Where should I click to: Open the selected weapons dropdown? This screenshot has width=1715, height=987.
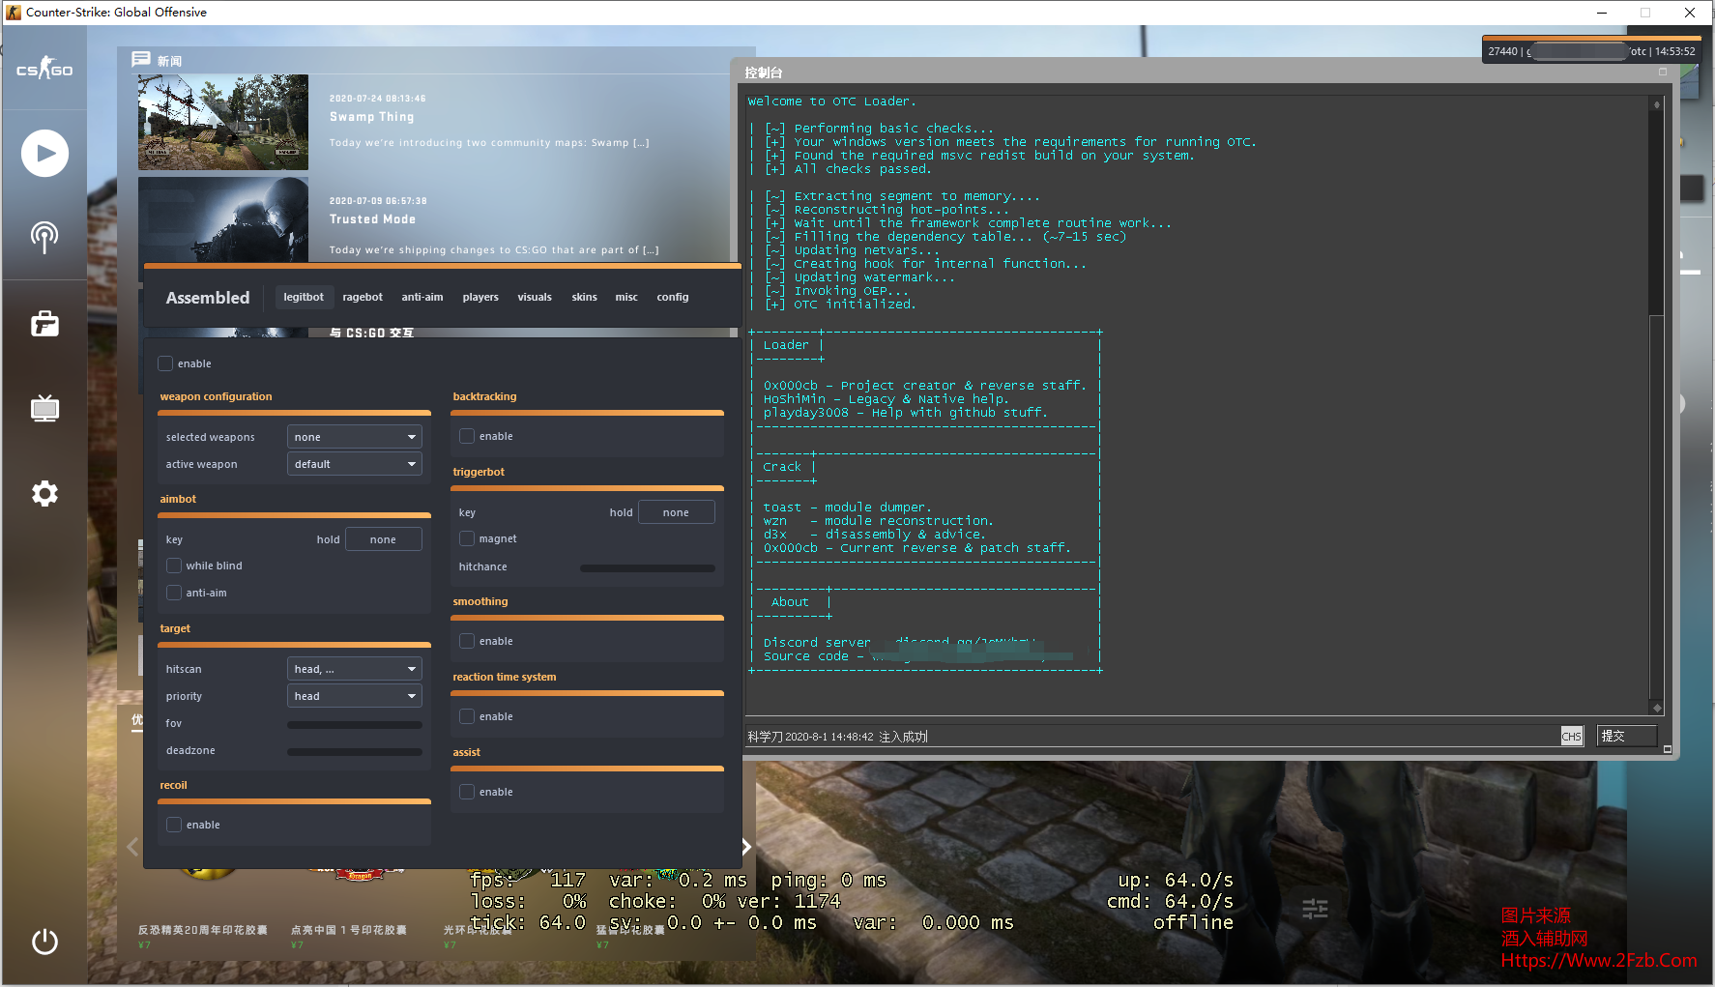coord(355,437)
